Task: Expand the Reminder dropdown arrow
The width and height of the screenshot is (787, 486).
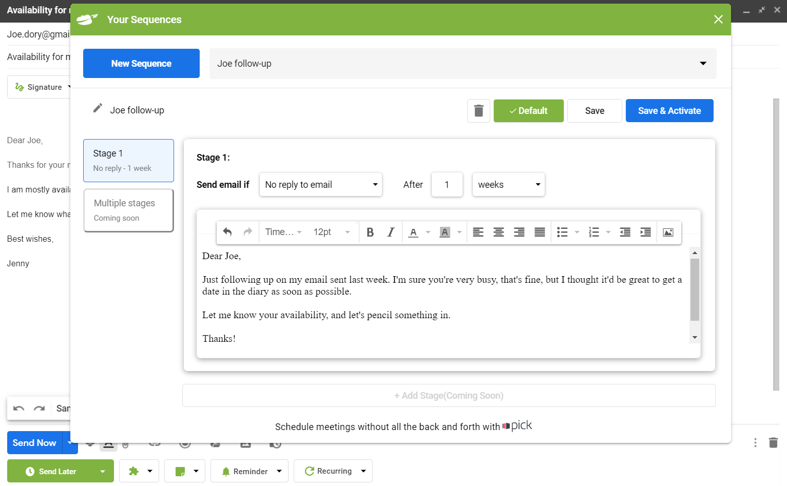Action: point(279,471)
